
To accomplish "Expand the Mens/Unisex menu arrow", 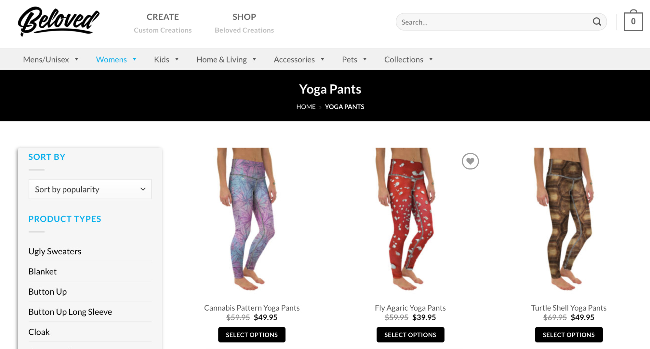I will [x=77, y=59].
